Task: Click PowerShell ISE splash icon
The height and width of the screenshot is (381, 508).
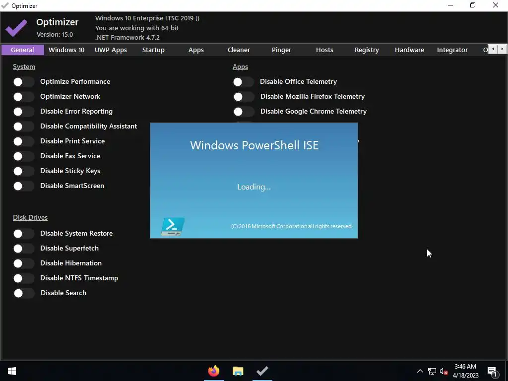Action: pos(173,226)
